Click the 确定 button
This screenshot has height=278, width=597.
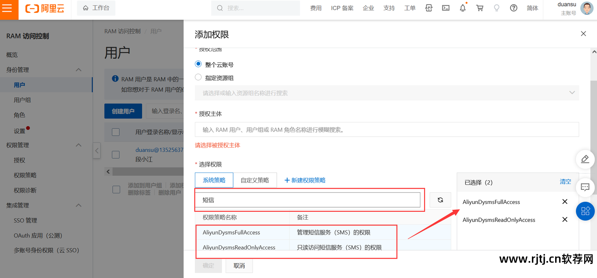pyautogui.click(x=209, y=266)
